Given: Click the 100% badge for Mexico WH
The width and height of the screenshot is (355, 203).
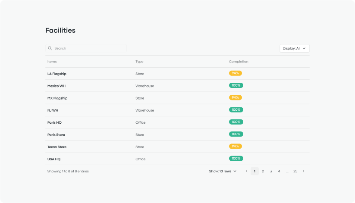Looking at the screenshot, I should pyautogui.click(x=236, y=85).
